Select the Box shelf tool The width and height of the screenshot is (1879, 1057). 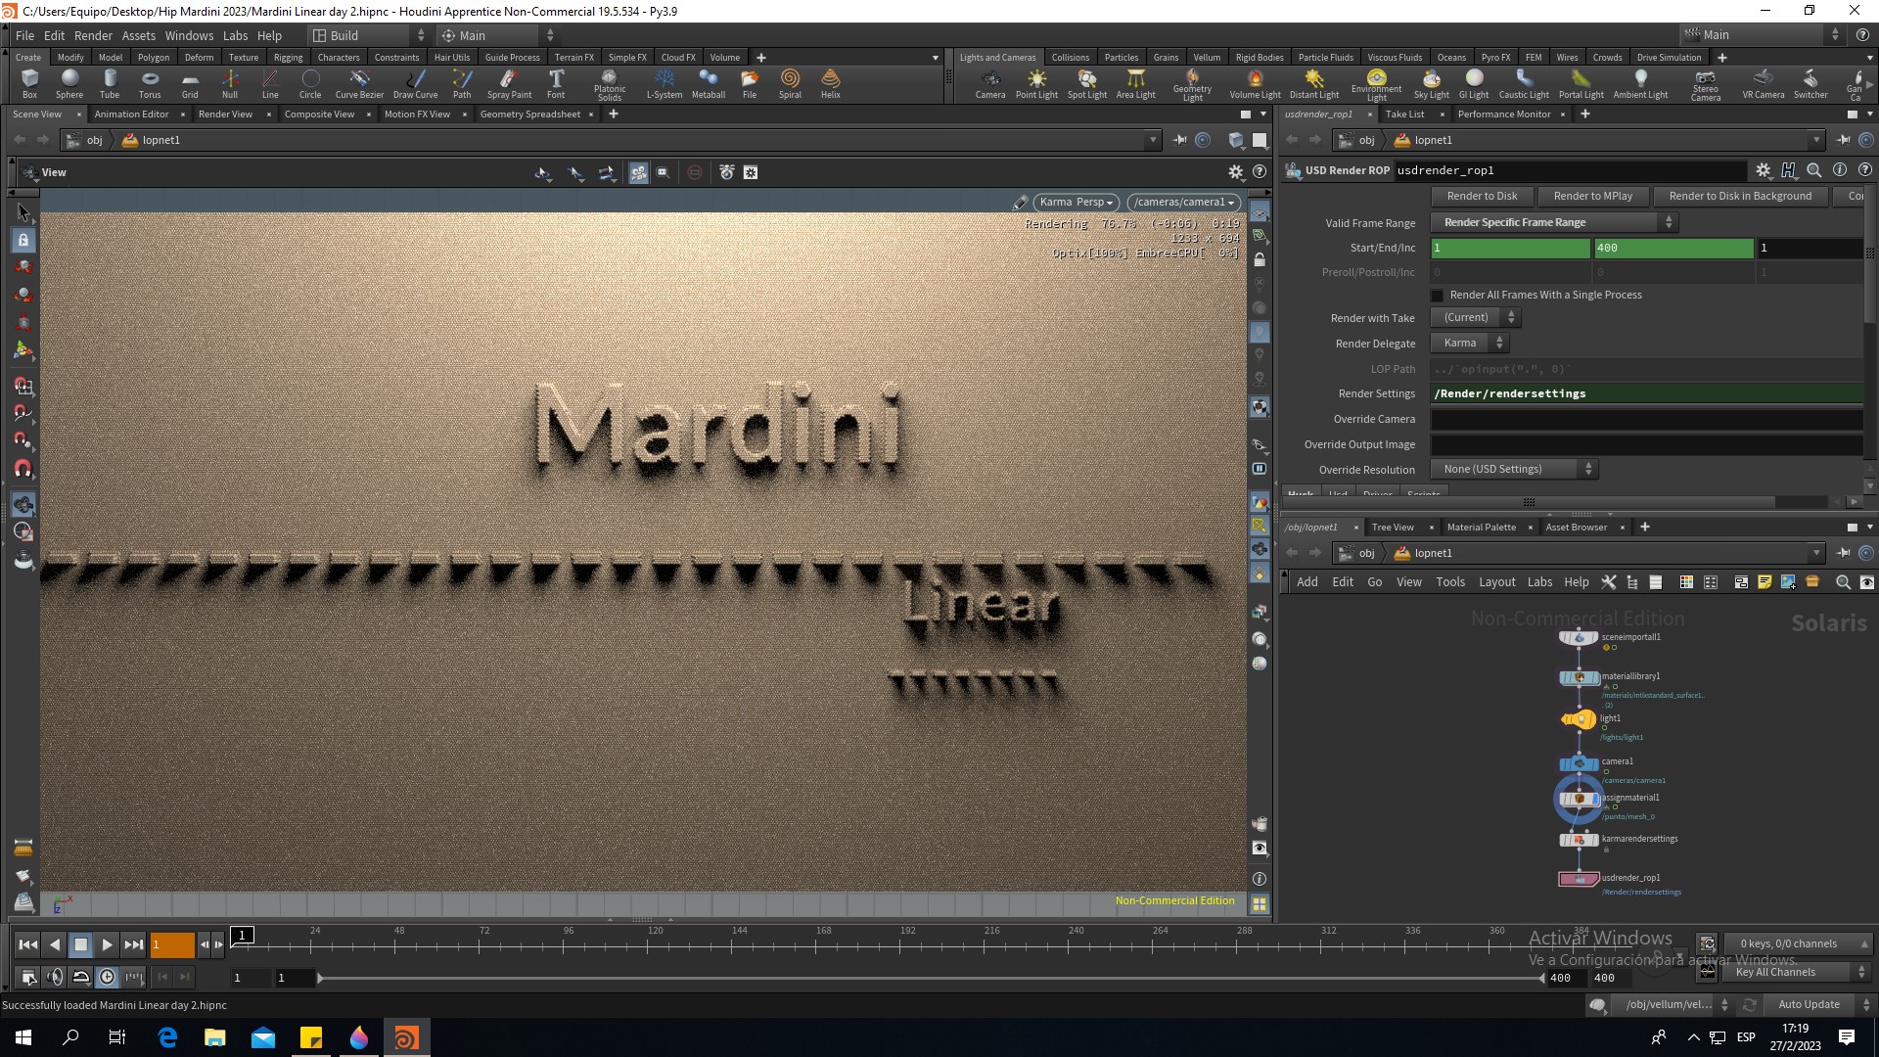(29, 83)
